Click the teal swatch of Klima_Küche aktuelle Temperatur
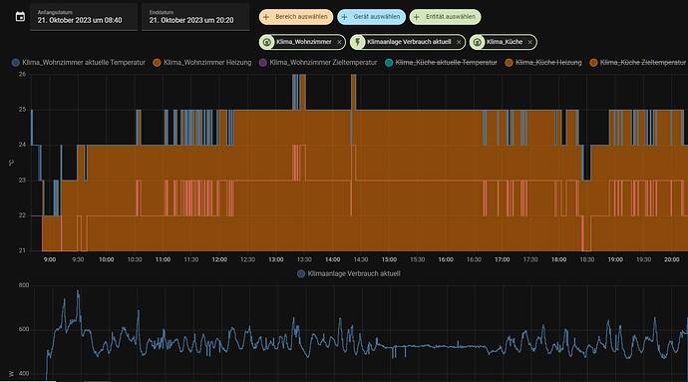The image size is (688, 382). click(389, 63)
